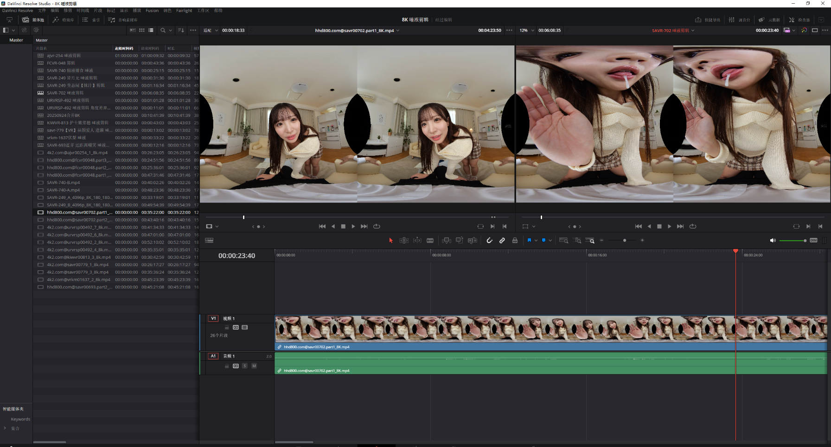Screen dimensions: 831x447
Task: Open Quick Export (快捷导出)
Action: 708,20
